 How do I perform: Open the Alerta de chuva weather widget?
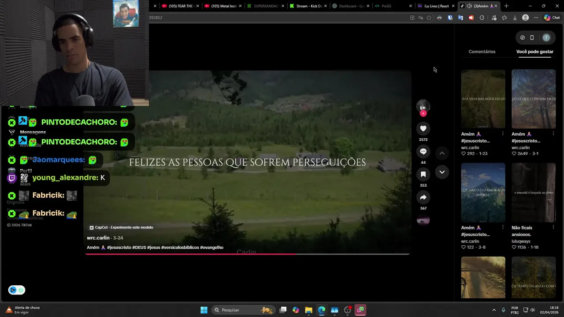(22, 310)
